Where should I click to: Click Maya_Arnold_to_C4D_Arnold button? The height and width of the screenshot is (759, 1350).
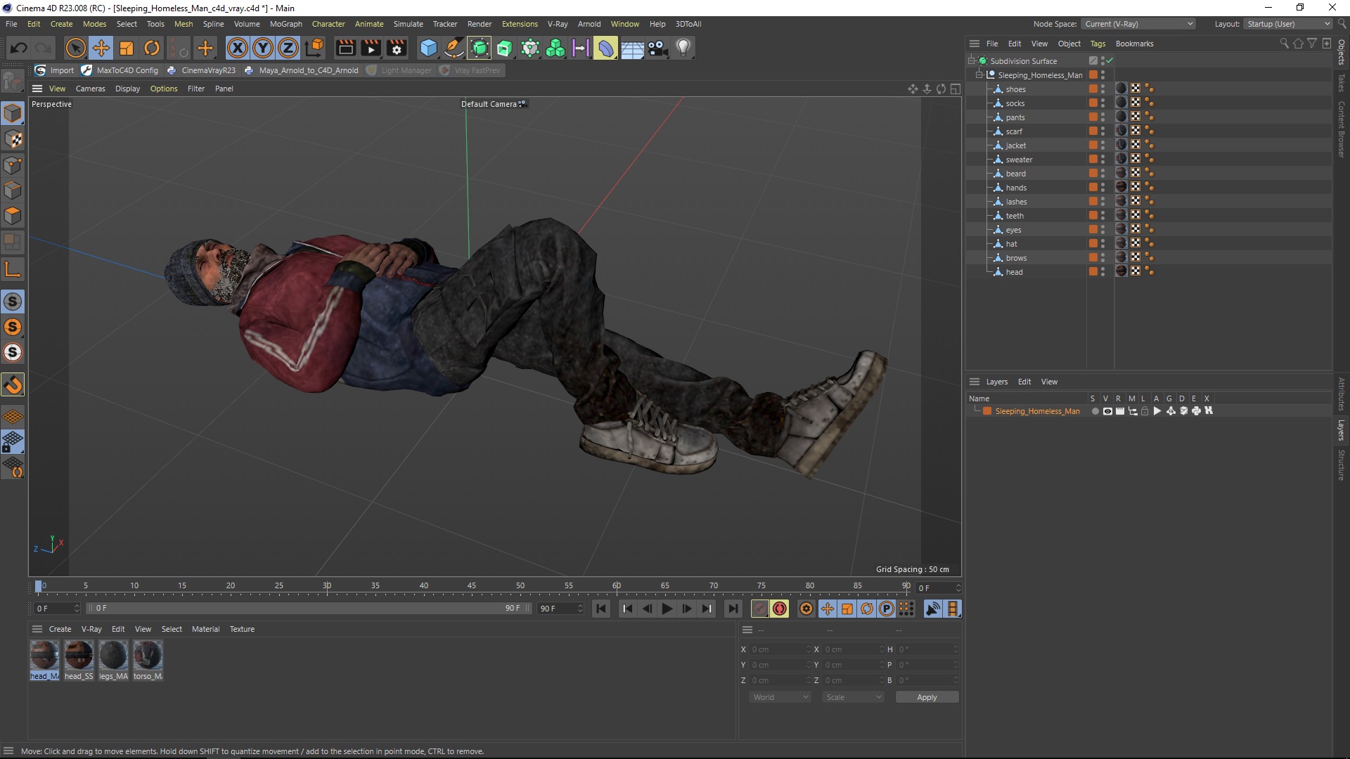click(x=301, y=70)
